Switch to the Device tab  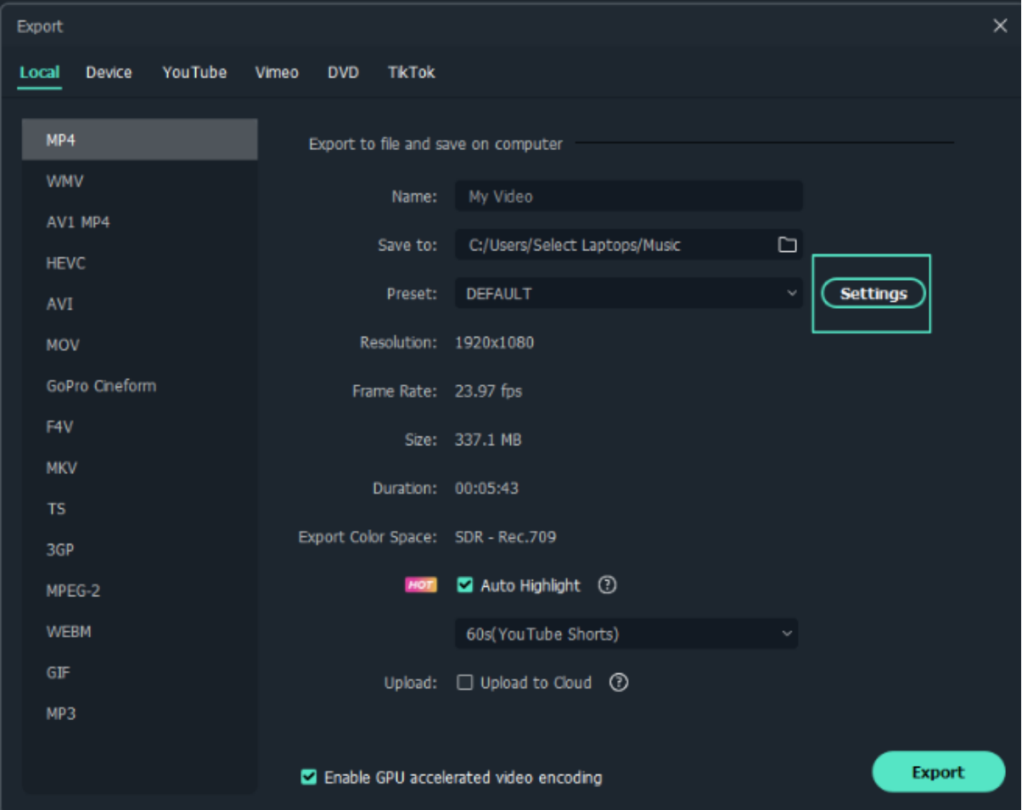(x=109, y=72)
